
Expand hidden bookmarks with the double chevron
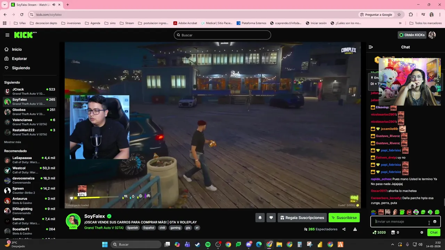click(x=400, y=23)
